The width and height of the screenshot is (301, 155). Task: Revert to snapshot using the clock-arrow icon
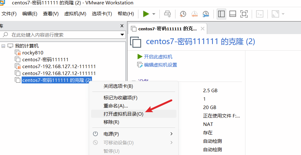[195, 14]
